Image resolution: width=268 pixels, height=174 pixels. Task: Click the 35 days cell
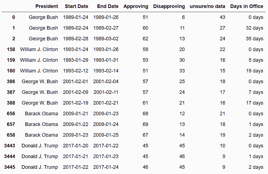click(x=255, y=39)
